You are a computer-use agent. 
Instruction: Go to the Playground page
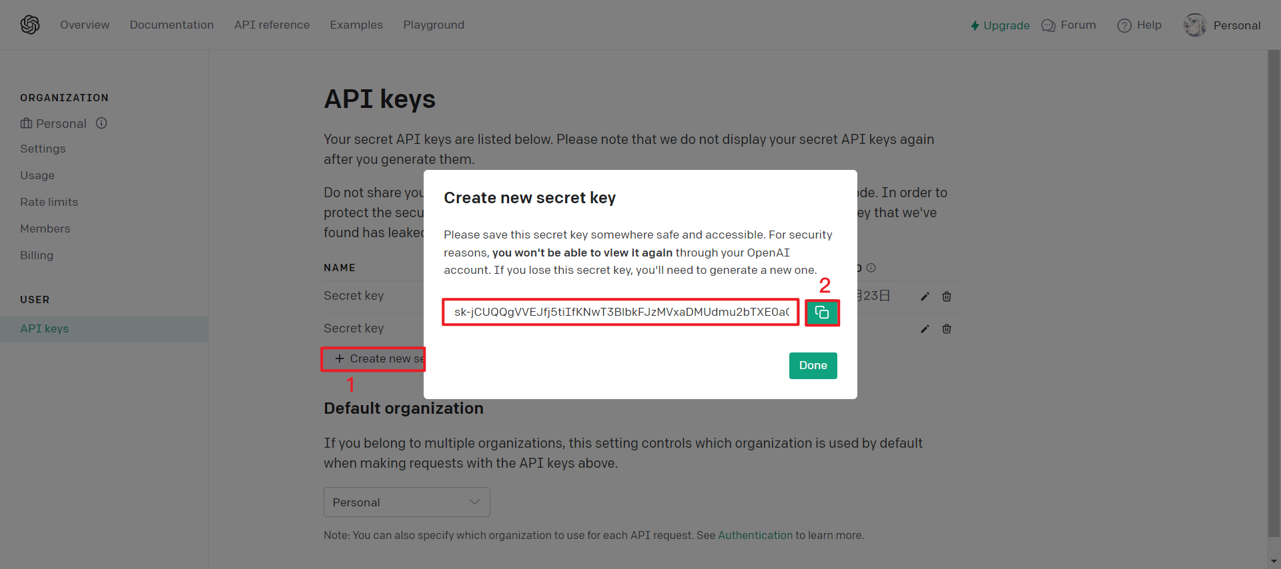click(434, 25)
